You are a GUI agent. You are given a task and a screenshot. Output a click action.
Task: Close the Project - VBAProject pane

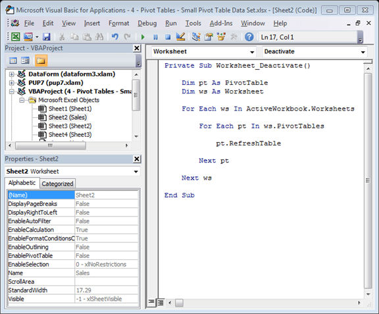[137, 48]
